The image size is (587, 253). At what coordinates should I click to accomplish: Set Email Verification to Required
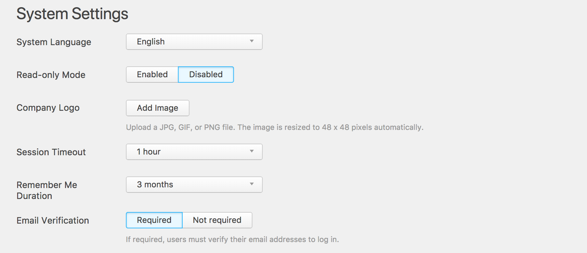tap(154, 220)
